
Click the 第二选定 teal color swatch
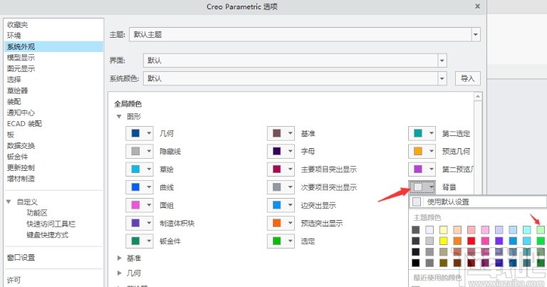tap(418, 133)
